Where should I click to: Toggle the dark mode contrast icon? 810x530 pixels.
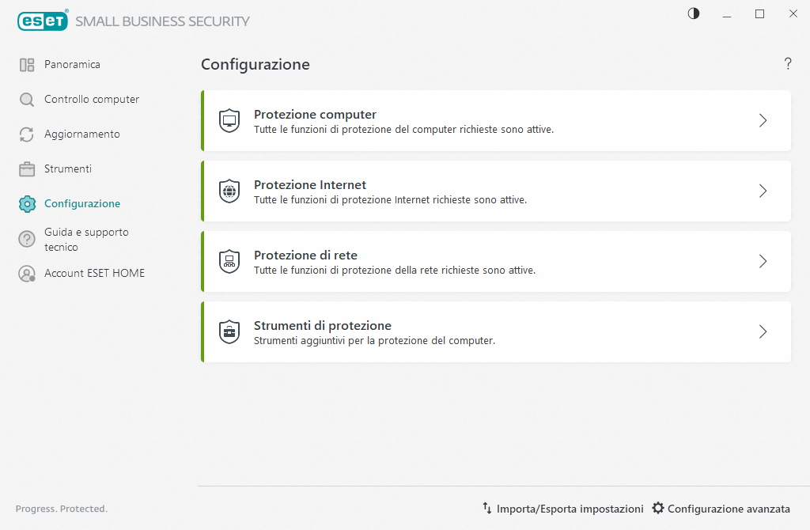click(693, 13)
